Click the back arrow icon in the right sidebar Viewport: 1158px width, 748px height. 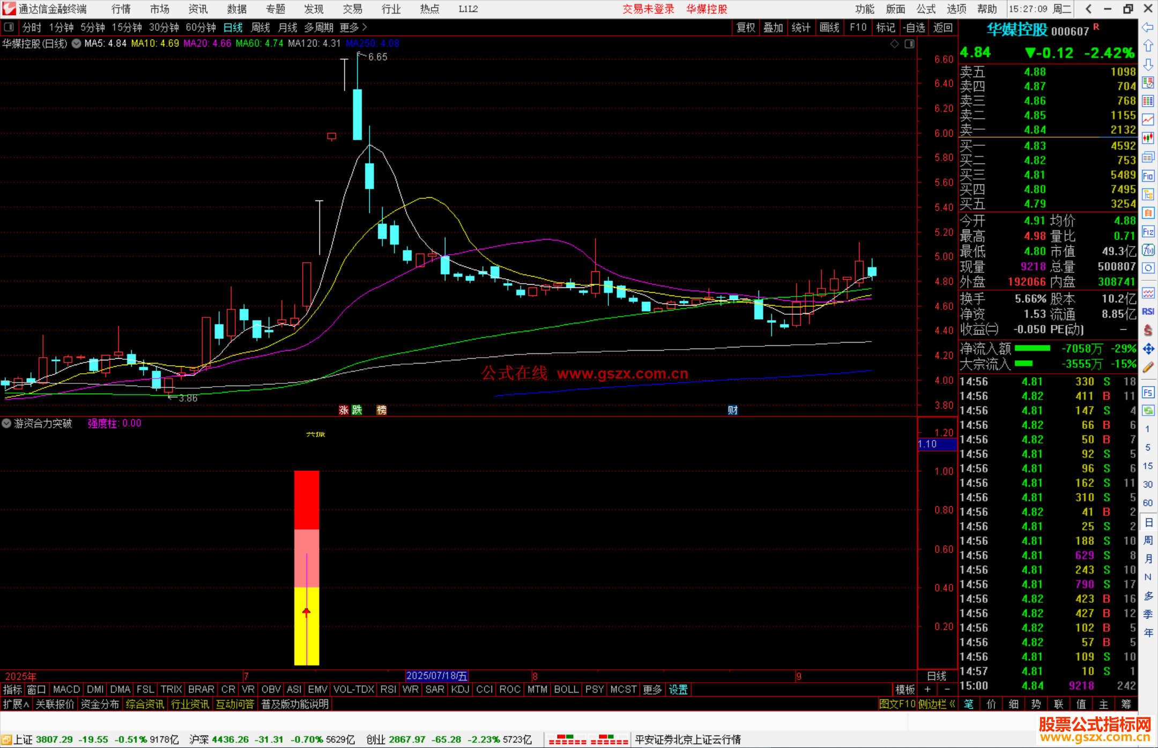point(1148,27)
